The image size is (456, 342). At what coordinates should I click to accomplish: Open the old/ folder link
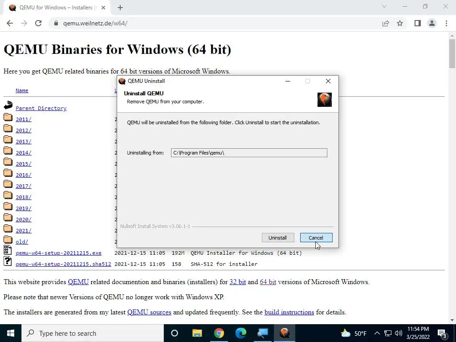22,242
